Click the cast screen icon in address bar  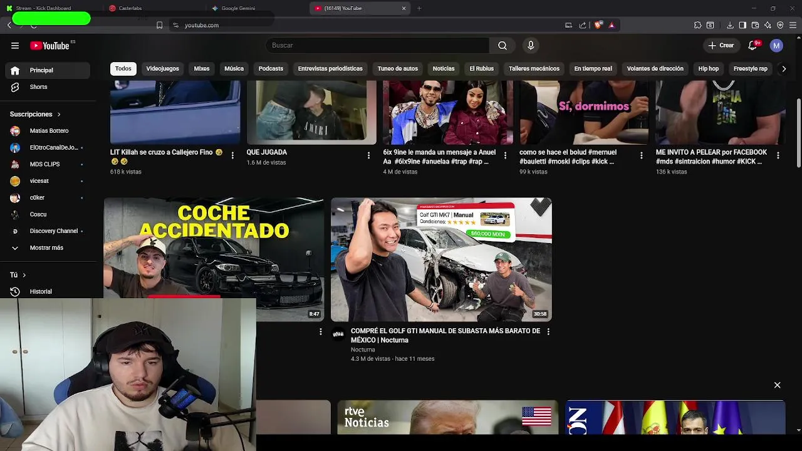(568, 25)
